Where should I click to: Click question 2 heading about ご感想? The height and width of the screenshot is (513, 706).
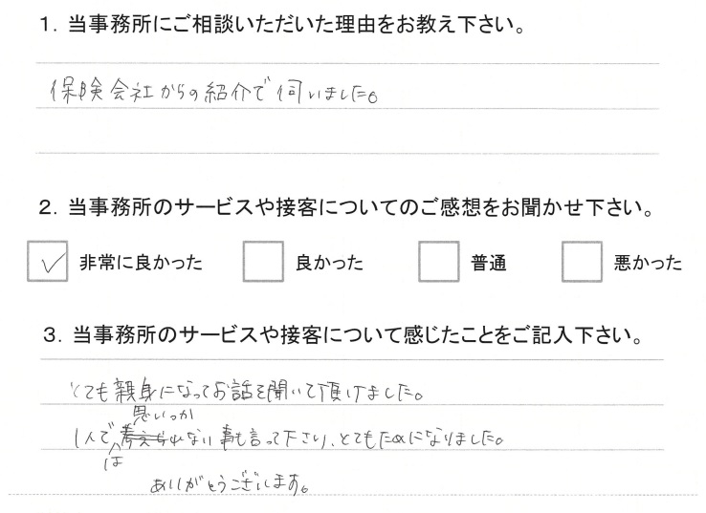(346, 207)
